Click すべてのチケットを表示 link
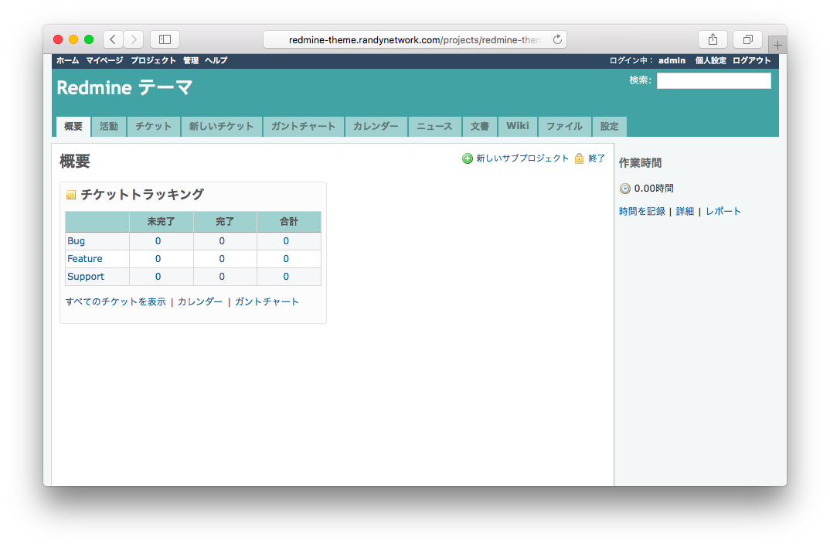 point(116,302)
